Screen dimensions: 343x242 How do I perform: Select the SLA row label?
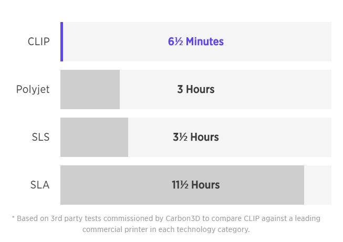[x=40, y=185]
